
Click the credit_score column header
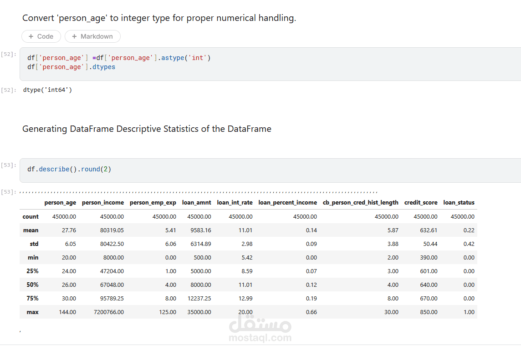point(420,203)
